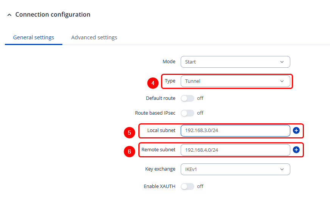Click the Key exchange label
The image size is (330, 202).
tap(160, 169)
